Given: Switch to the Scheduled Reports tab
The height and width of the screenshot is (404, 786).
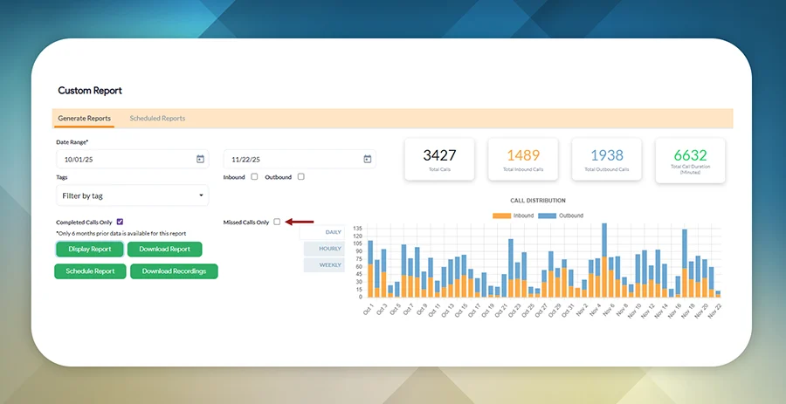Looking at the screenshot, I should (157, 119).
